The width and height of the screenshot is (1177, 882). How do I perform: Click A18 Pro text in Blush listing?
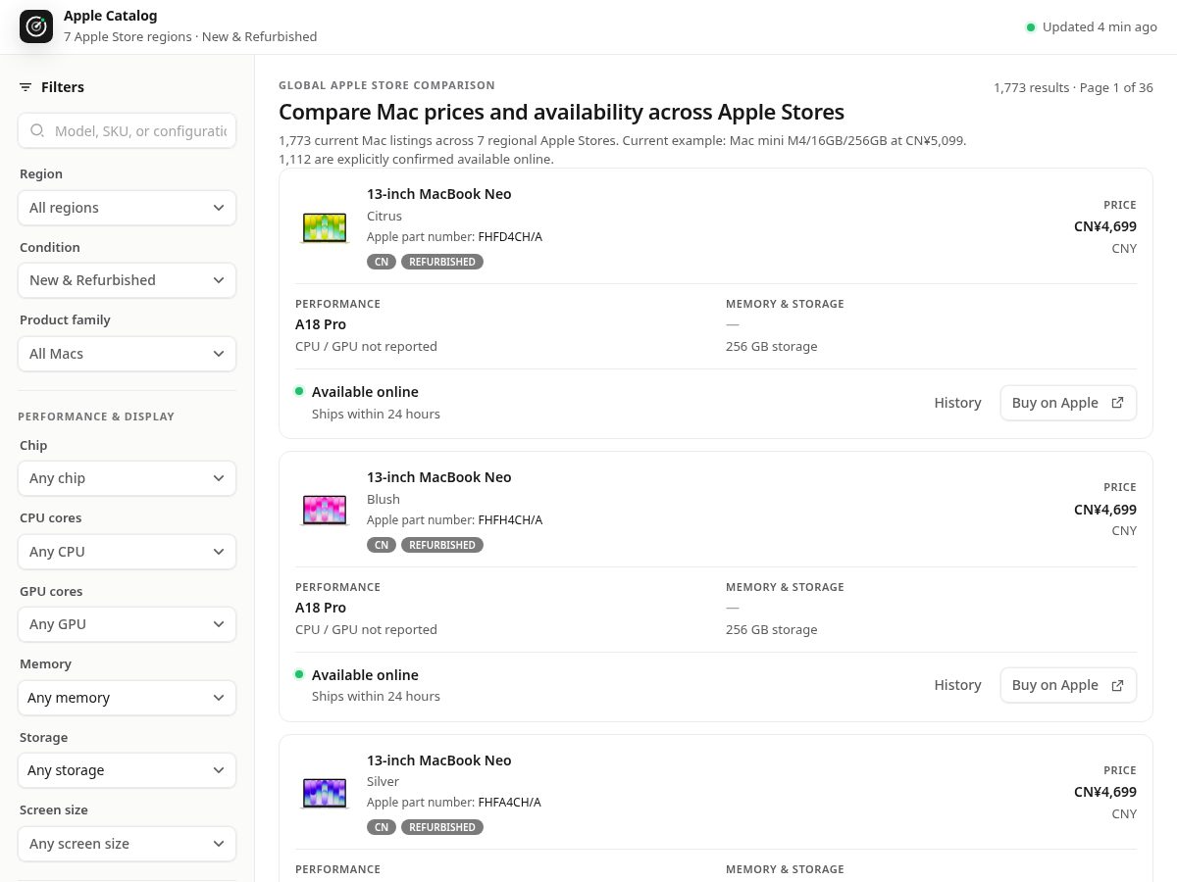pyautogui.click(x=321, y=608)
